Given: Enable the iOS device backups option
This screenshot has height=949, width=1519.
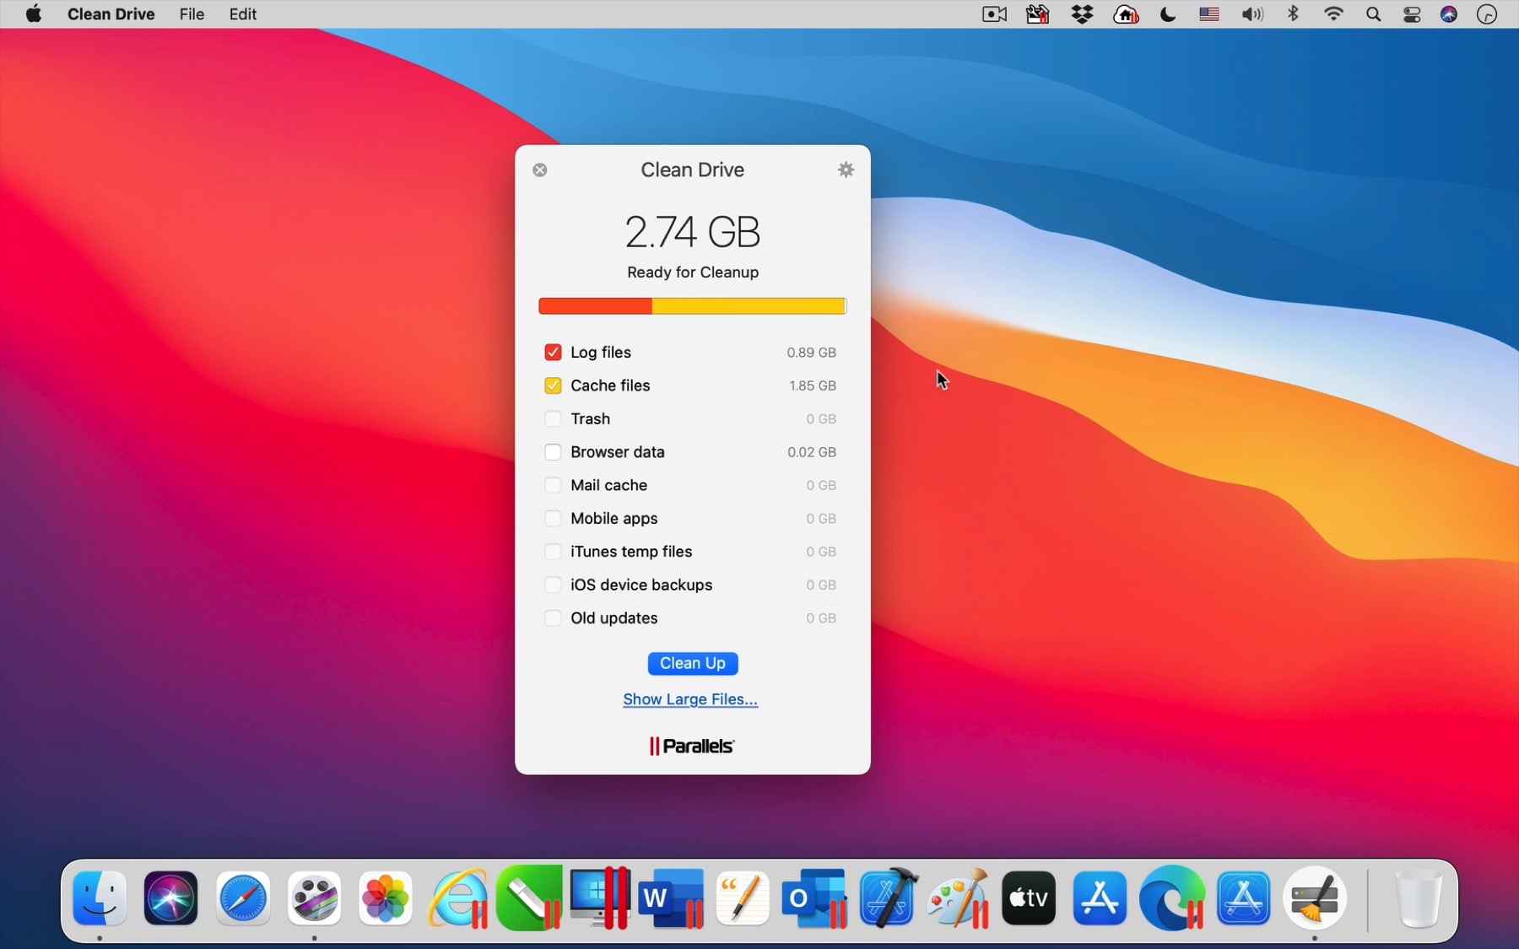Looking at the screenshot, I should (x=554, y=585).
